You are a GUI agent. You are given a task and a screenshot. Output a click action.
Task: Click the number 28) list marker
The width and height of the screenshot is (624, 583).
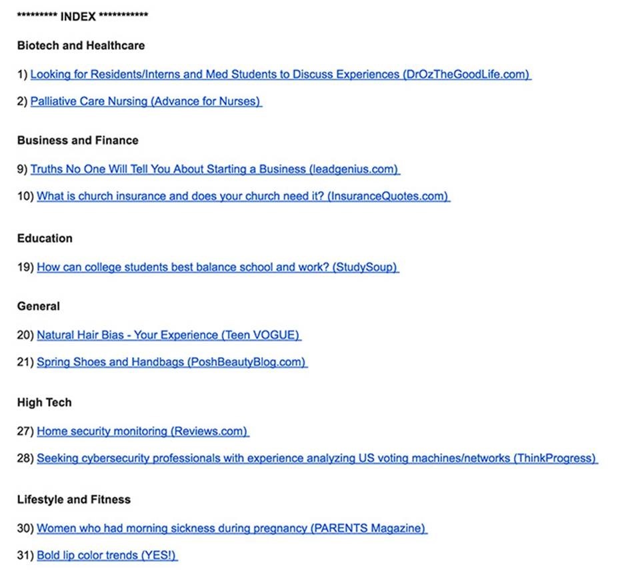pos(25,458)
